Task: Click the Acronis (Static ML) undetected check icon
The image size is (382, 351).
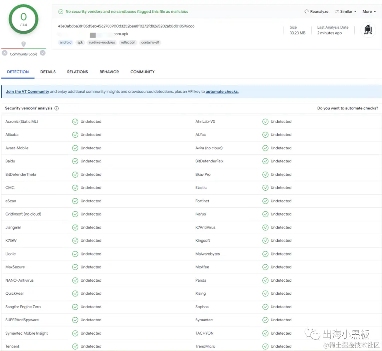Action: click(75, 122)
